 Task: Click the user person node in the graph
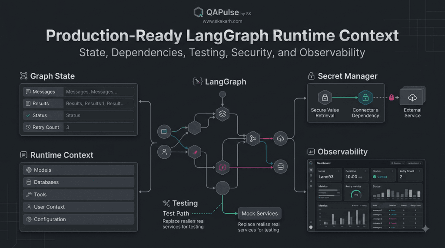pyautogui.click(x=164, y=152)
